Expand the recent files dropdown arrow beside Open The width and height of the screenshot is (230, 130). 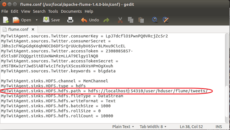(x=37, y=20)
